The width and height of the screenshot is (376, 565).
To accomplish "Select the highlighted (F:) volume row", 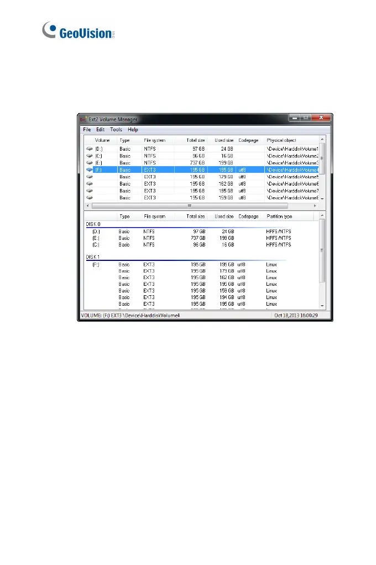I will pyautogui.click(x=202, y=169).
